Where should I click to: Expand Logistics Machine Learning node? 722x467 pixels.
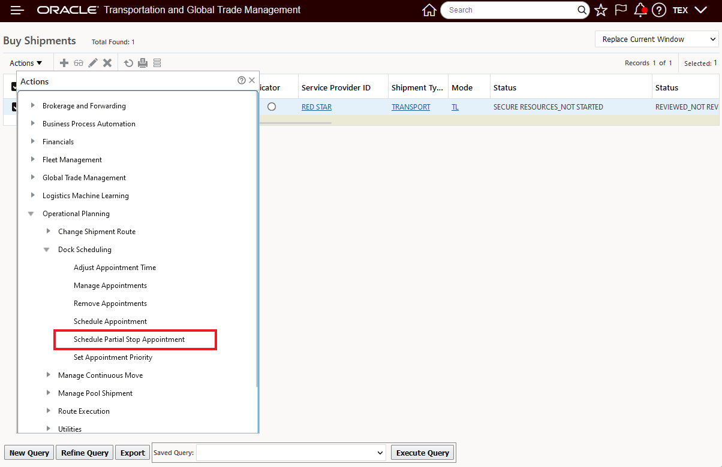pos(32,196)
